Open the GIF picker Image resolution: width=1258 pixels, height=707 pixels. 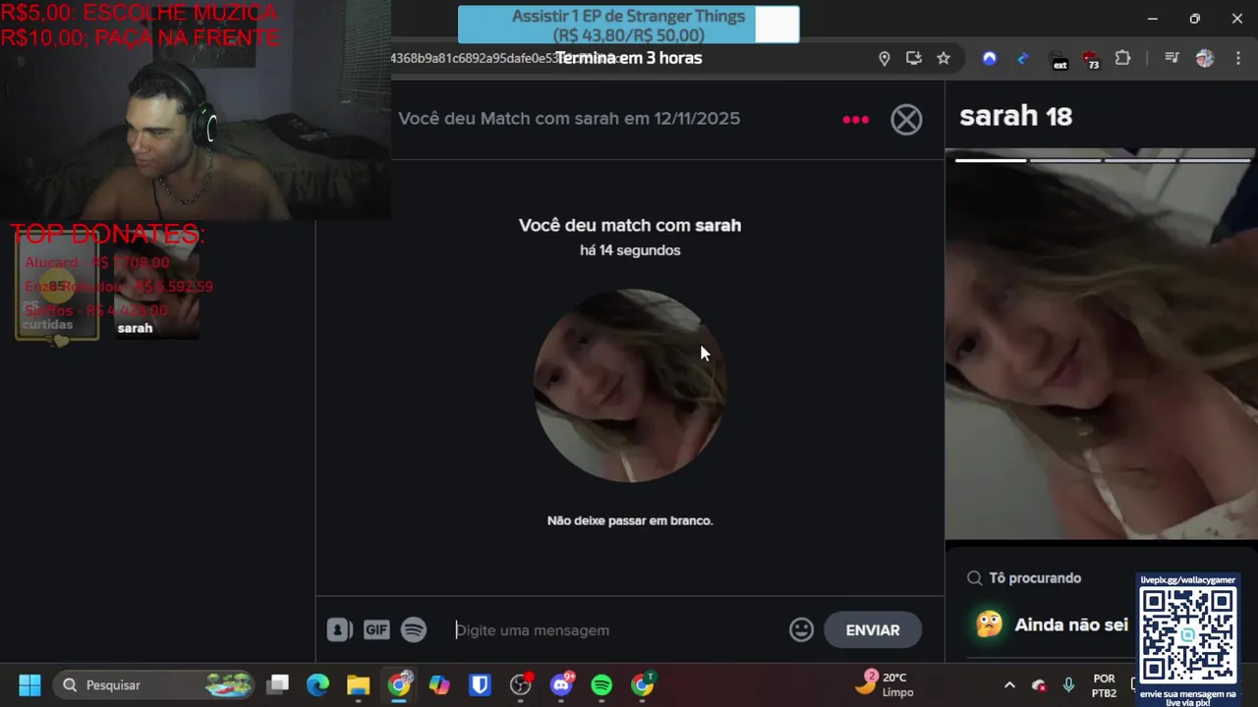point(376,630)
